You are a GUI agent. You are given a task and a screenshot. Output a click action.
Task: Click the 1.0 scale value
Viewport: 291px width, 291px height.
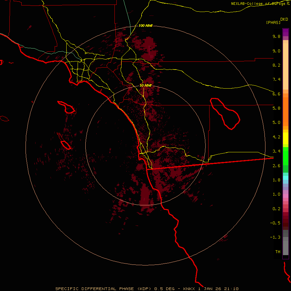point(276,194)
